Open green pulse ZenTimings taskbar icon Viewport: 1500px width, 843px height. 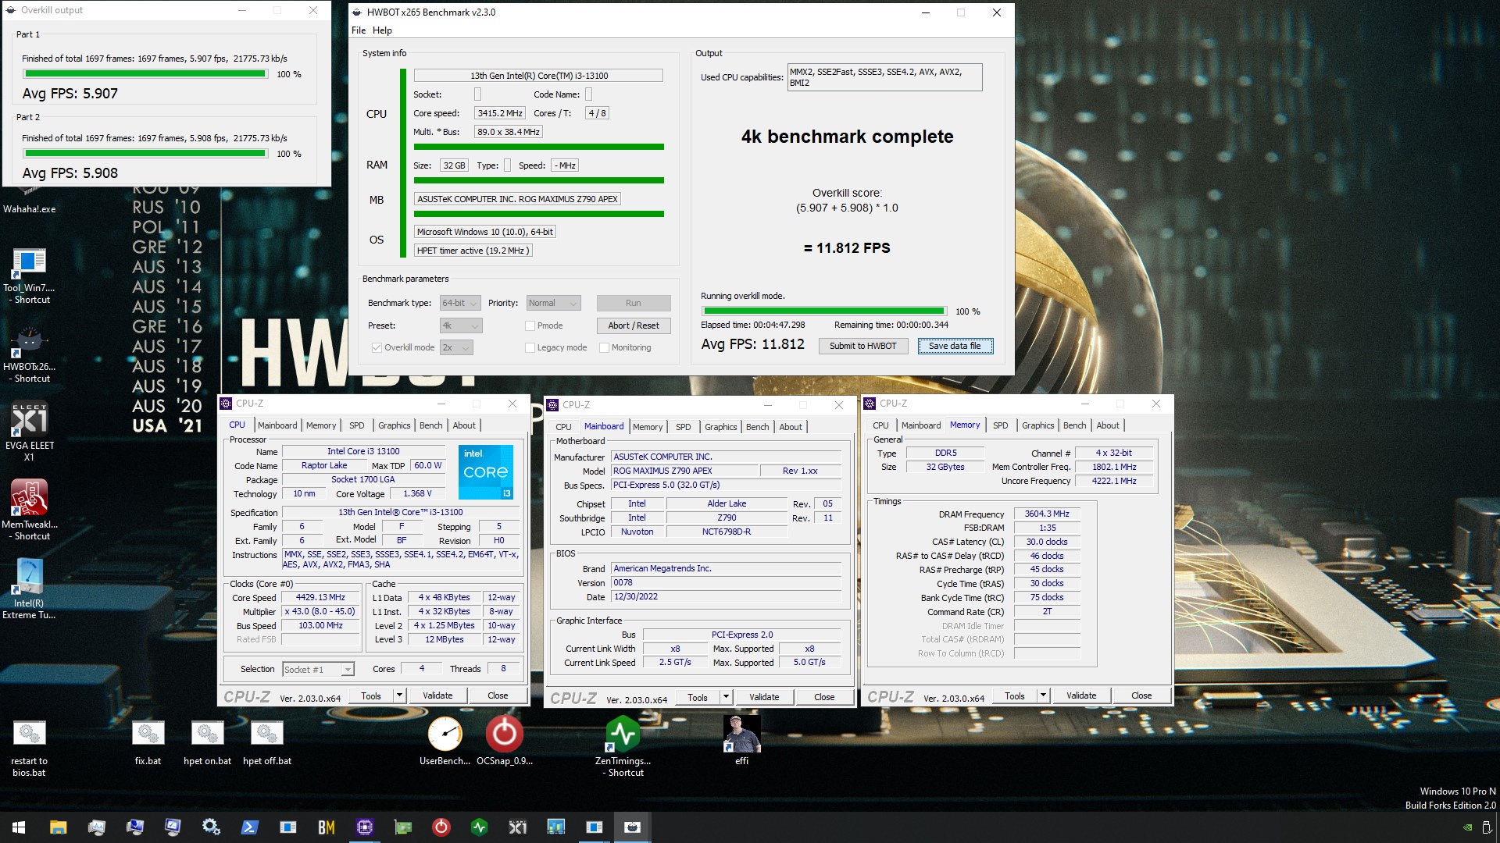(479, 827)
